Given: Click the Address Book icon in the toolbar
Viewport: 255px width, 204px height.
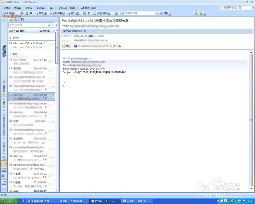Looking at the screenshot, I should [122, 13].
